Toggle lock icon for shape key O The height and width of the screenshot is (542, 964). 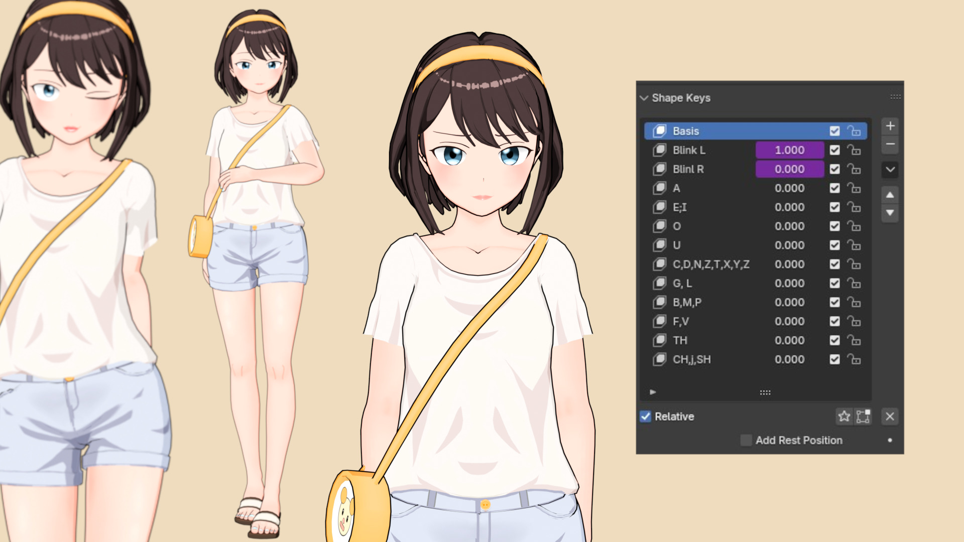tap(854, 226)
